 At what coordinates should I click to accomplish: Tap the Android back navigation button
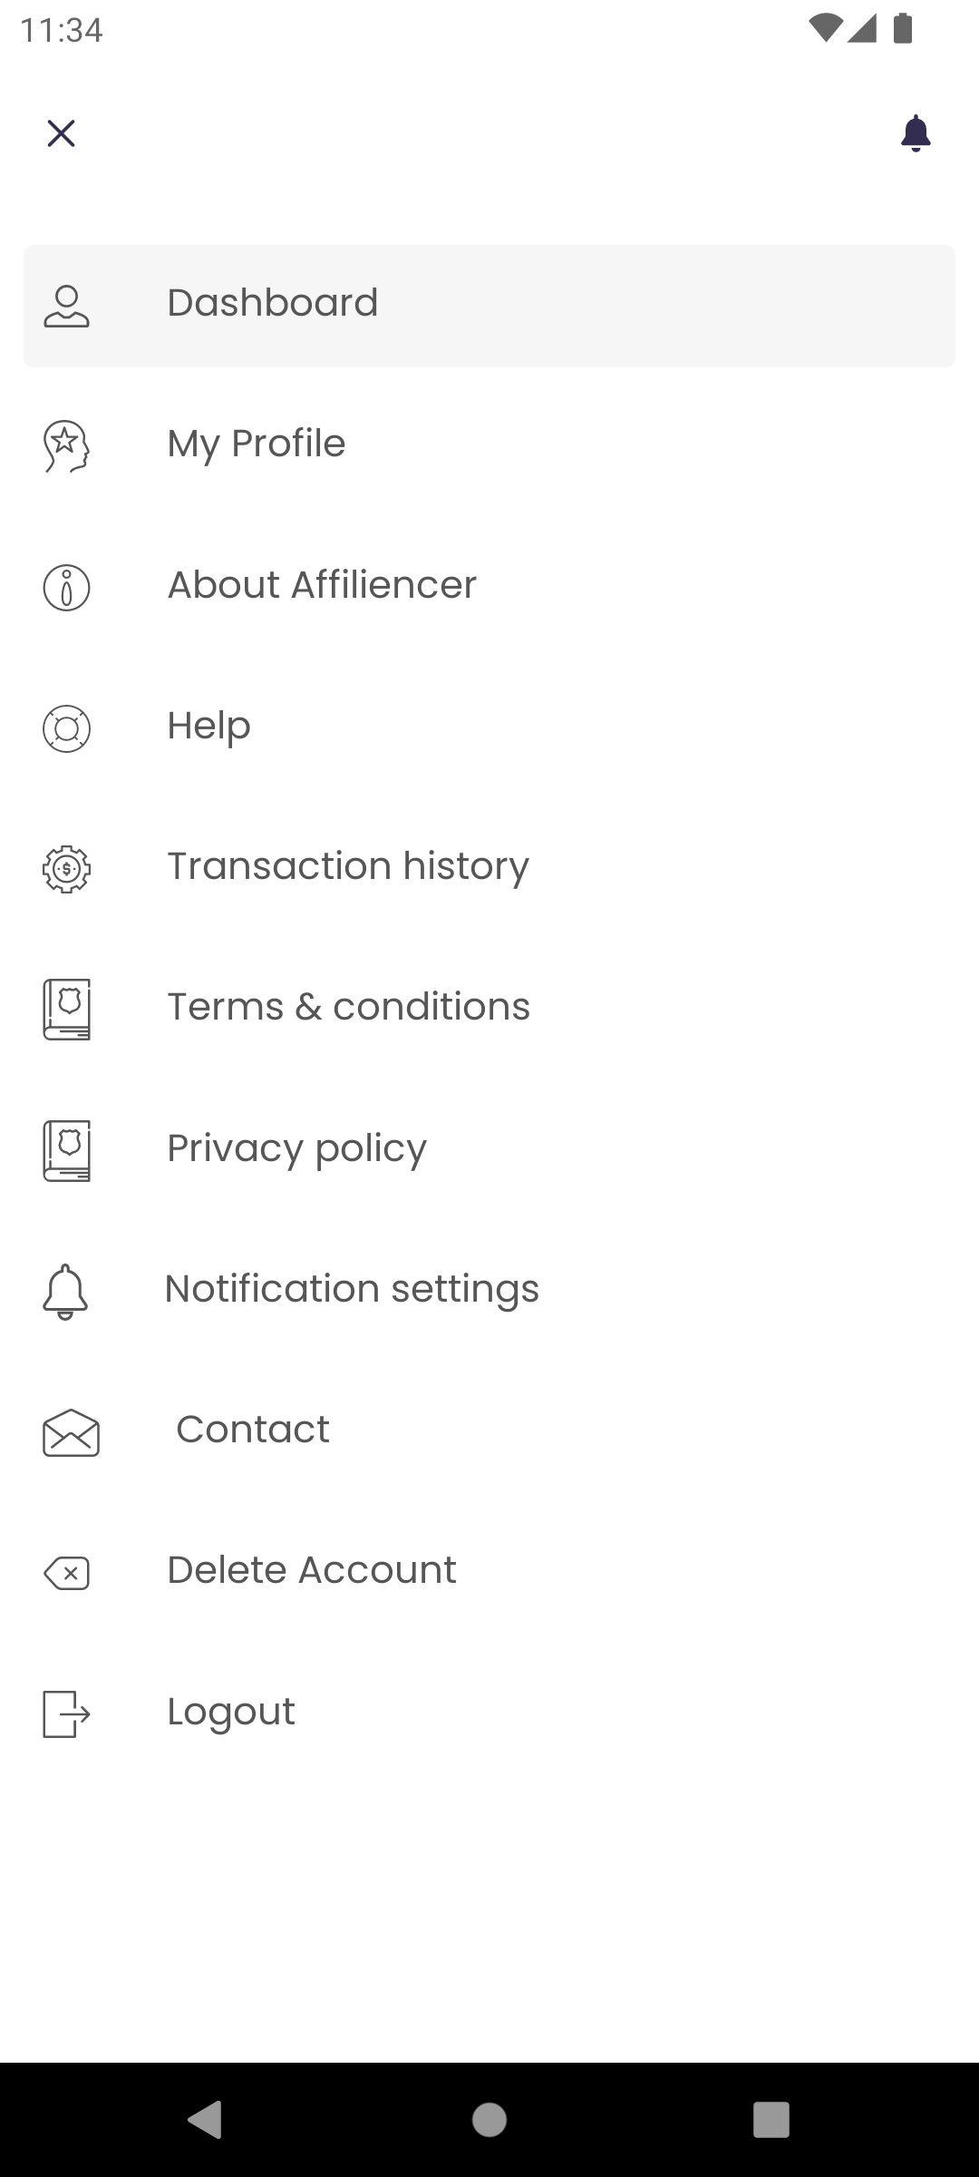click(205, 2120)
